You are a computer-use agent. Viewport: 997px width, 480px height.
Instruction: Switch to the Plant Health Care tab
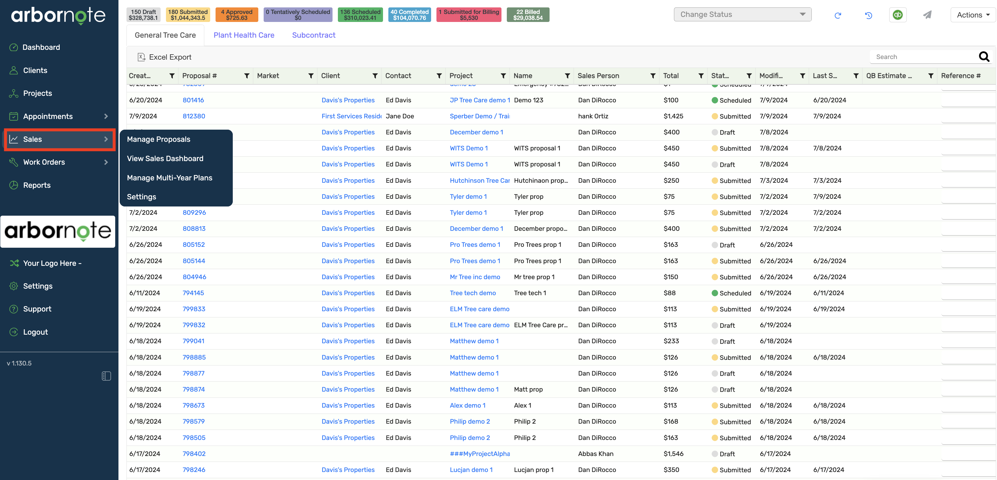244,35
